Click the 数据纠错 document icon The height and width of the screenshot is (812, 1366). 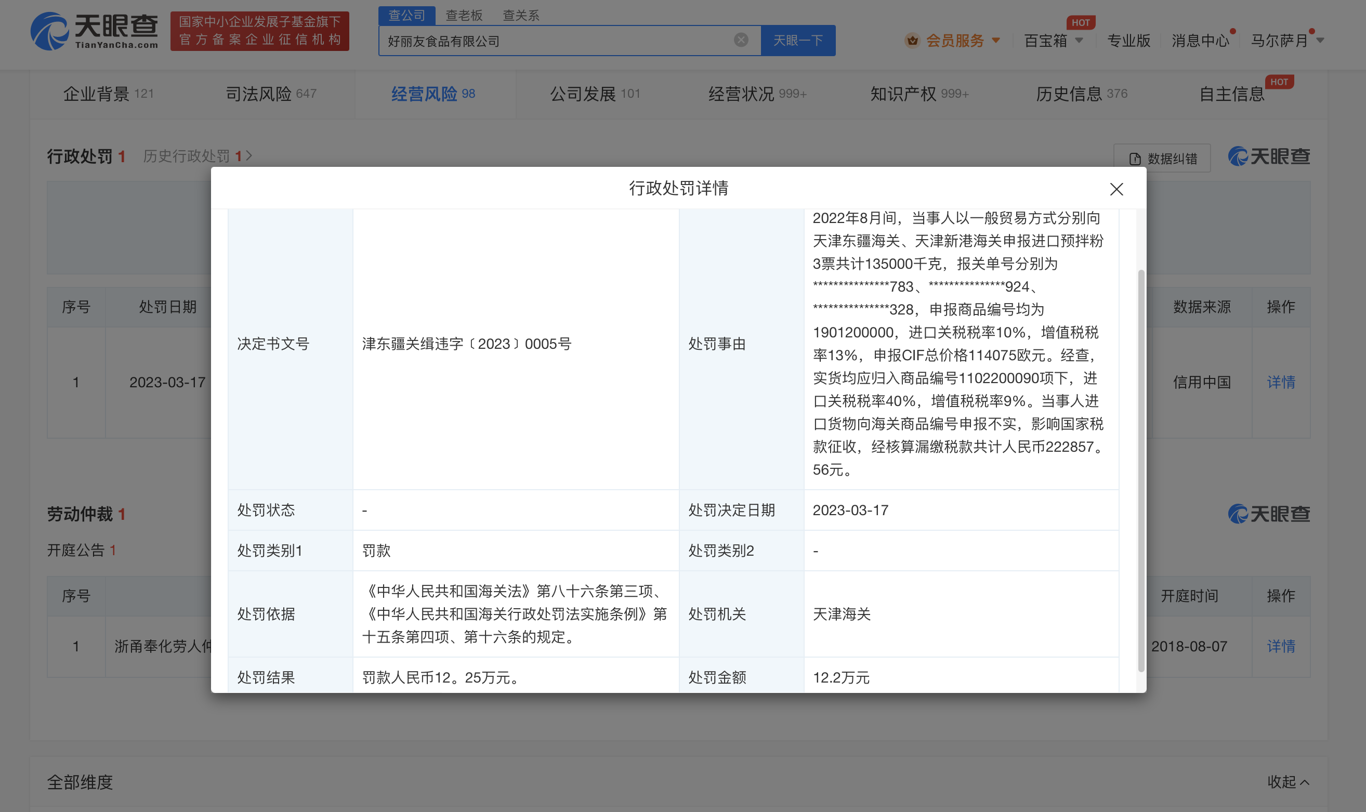pos(1135,158)
